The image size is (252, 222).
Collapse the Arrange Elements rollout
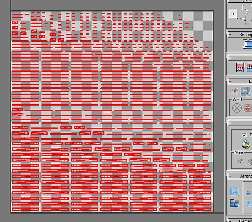(230, 176)
